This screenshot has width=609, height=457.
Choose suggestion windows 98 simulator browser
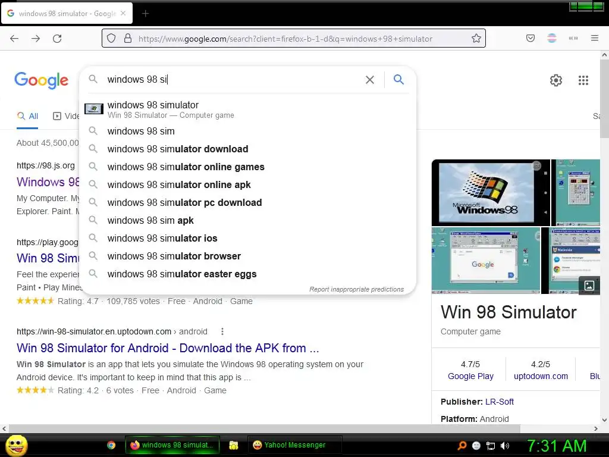point(248,256)
